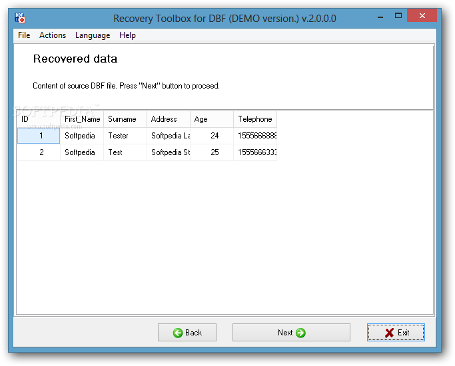
Task: Select the First_Name cell in the Tester row
Action: pyautogui.click(x=82, y=136)
